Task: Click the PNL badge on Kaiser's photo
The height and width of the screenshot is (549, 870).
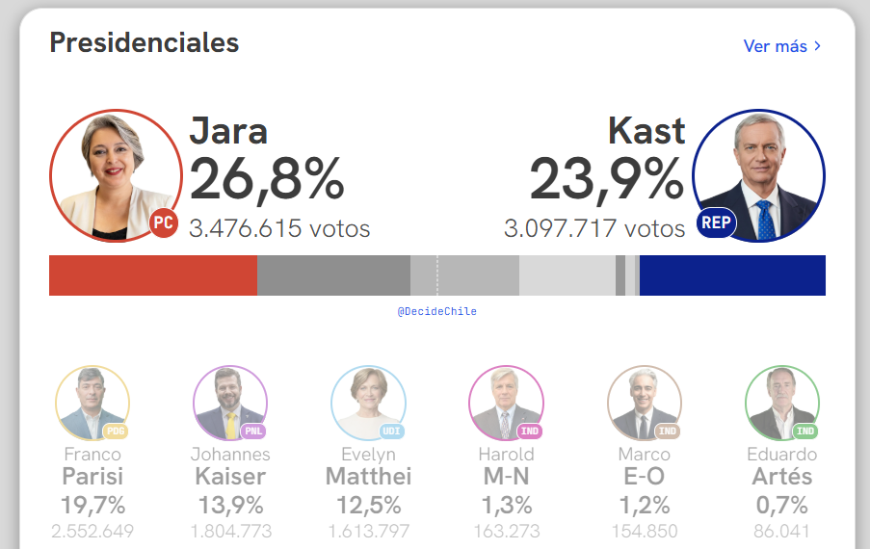Action: [x=253, y=431]
